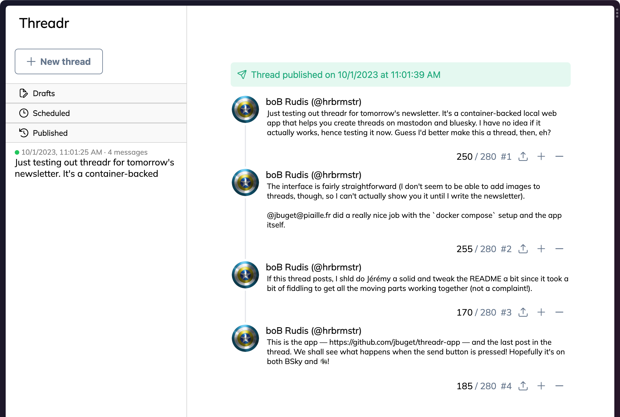The height and width of the screenshot is (417, 620).
Task: Click the New thread button
Action: (x=59, y=61)
